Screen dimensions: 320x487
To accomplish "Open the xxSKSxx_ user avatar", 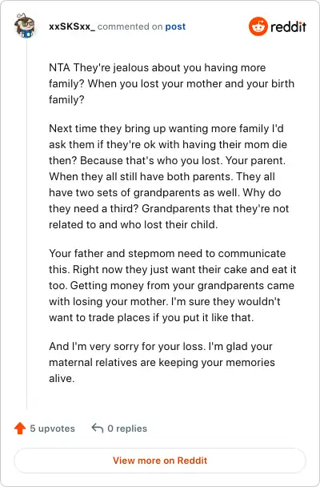I will pyautogui.click(x=25, y=26).
